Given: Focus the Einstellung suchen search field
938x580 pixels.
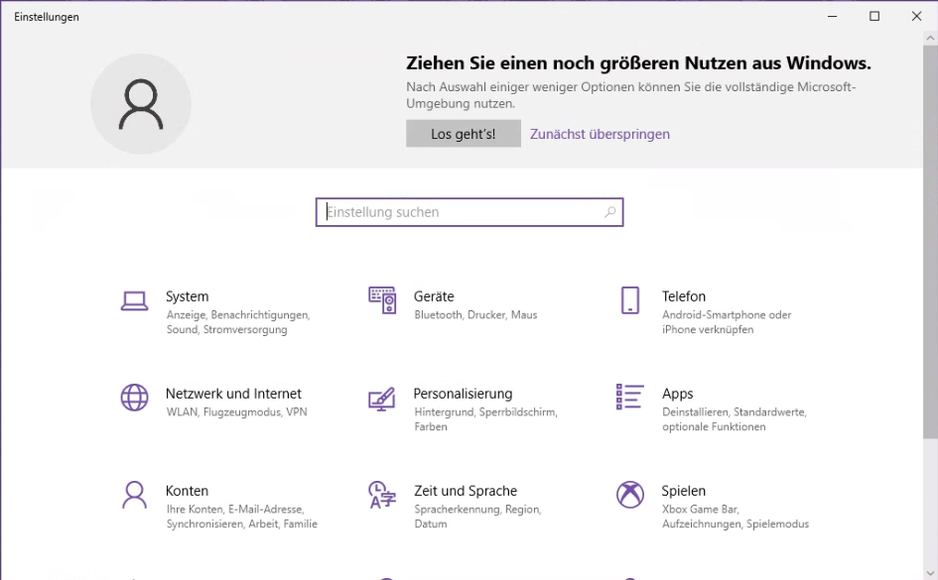Looking at the screenshot, I should point(469,212).
